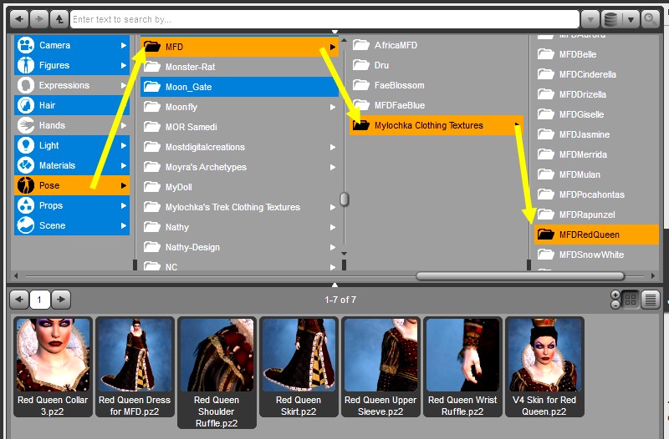Open the Mostdigitalcreations folder
669x439 pixels.
pyautogui.click(x=239, y=147)
